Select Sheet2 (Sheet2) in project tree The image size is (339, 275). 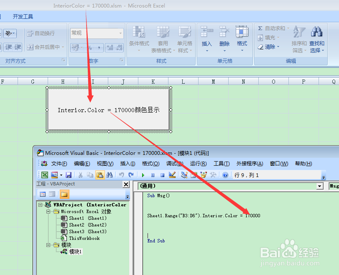point(88,225)
